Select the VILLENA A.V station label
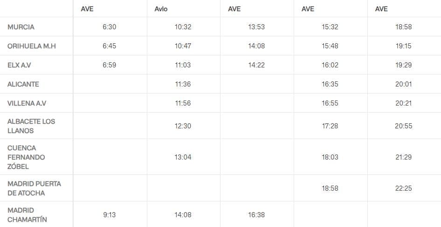 (x=27, y=103)
